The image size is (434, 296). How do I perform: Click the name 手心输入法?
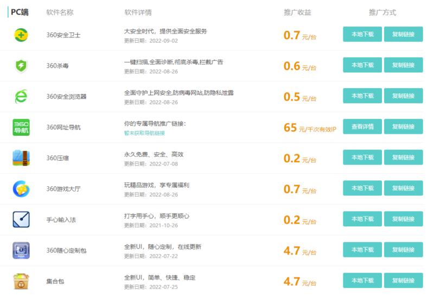[61, 220]
